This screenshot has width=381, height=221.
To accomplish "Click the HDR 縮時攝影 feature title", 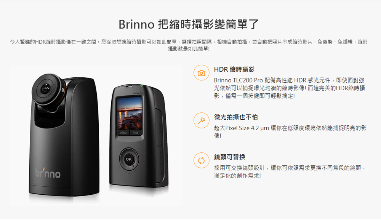I will point(234,69).
